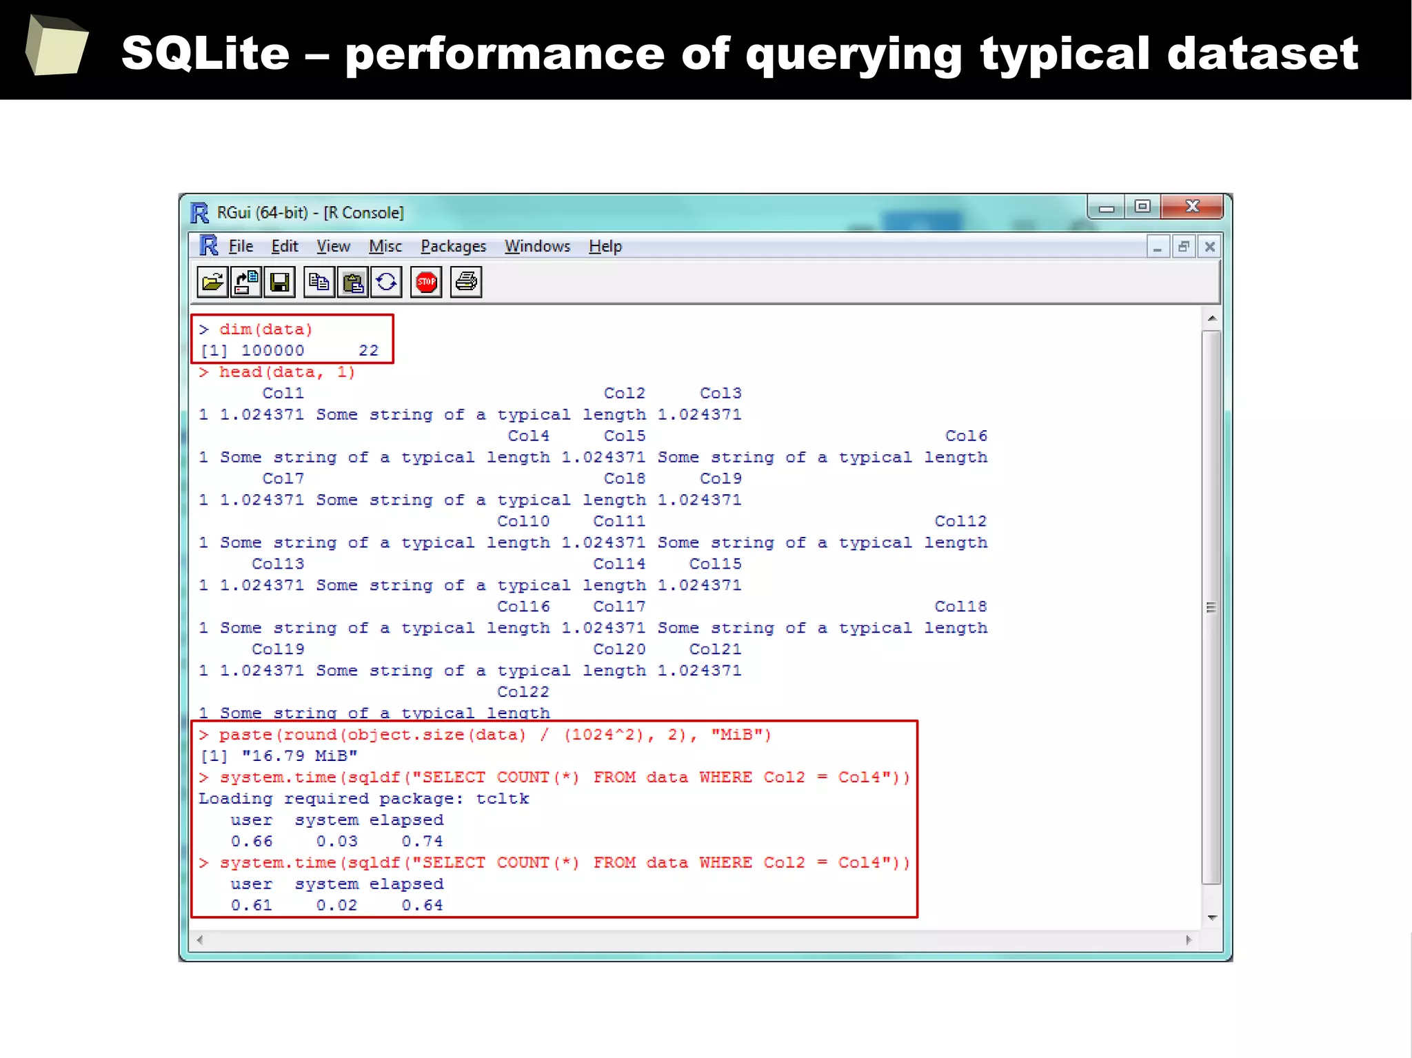This screenshot has height=1058, width=1412.
Task: Click the R icon in the title bar
Action: pos(199,213)
